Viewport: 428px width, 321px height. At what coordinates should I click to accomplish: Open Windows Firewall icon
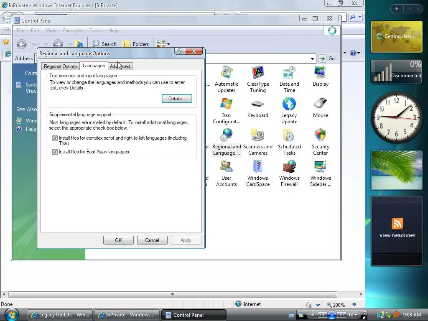(x=289, y=166)
